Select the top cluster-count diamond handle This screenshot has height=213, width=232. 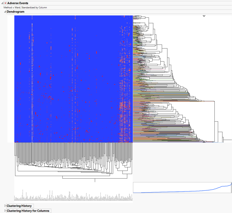204,16
